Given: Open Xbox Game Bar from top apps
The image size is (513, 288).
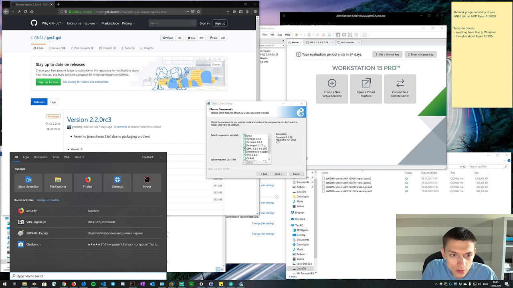Looking at the screenshot, I should (28, 182).
